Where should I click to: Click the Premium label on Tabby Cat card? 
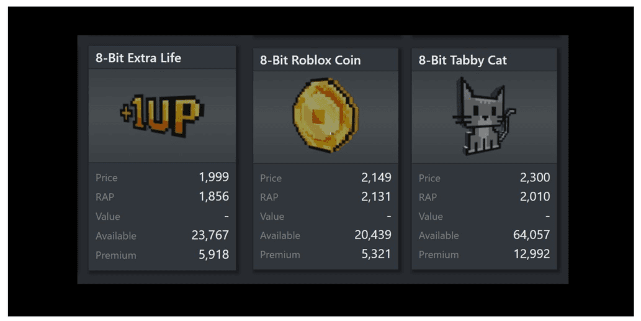tap(439, 255)
